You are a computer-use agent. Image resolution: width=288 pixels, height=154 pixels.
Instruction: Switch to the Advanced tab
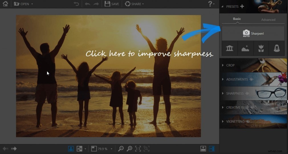point(268,20)
